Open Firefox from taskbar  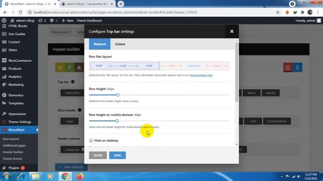coord(80,176)
